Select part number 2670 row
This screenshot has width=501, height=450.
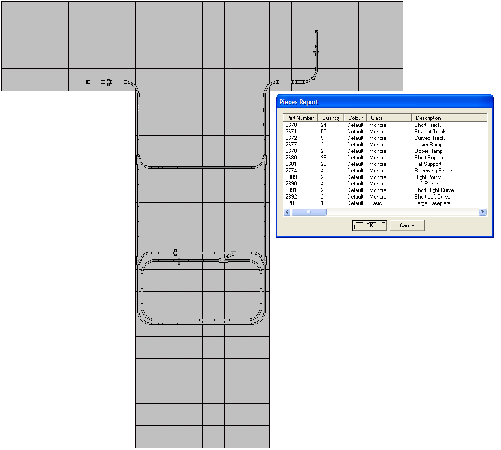pos(385,125)
